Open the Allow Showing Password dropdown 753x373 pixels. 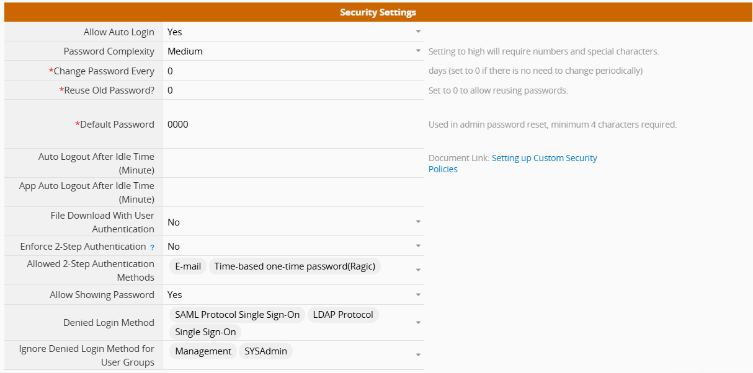418,295
